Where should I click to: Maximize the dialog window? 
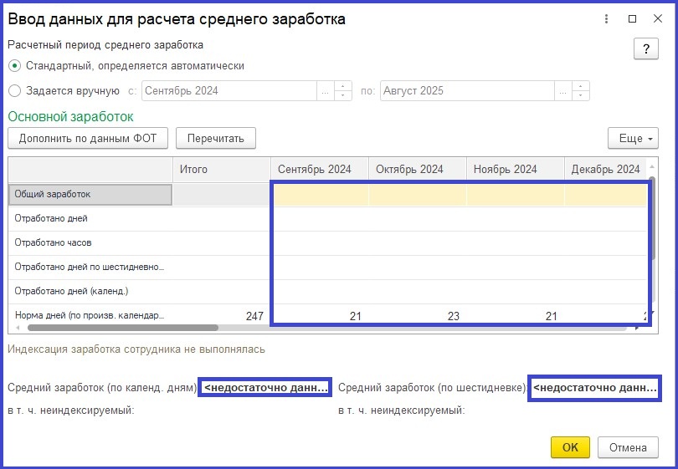coord(632,18)
